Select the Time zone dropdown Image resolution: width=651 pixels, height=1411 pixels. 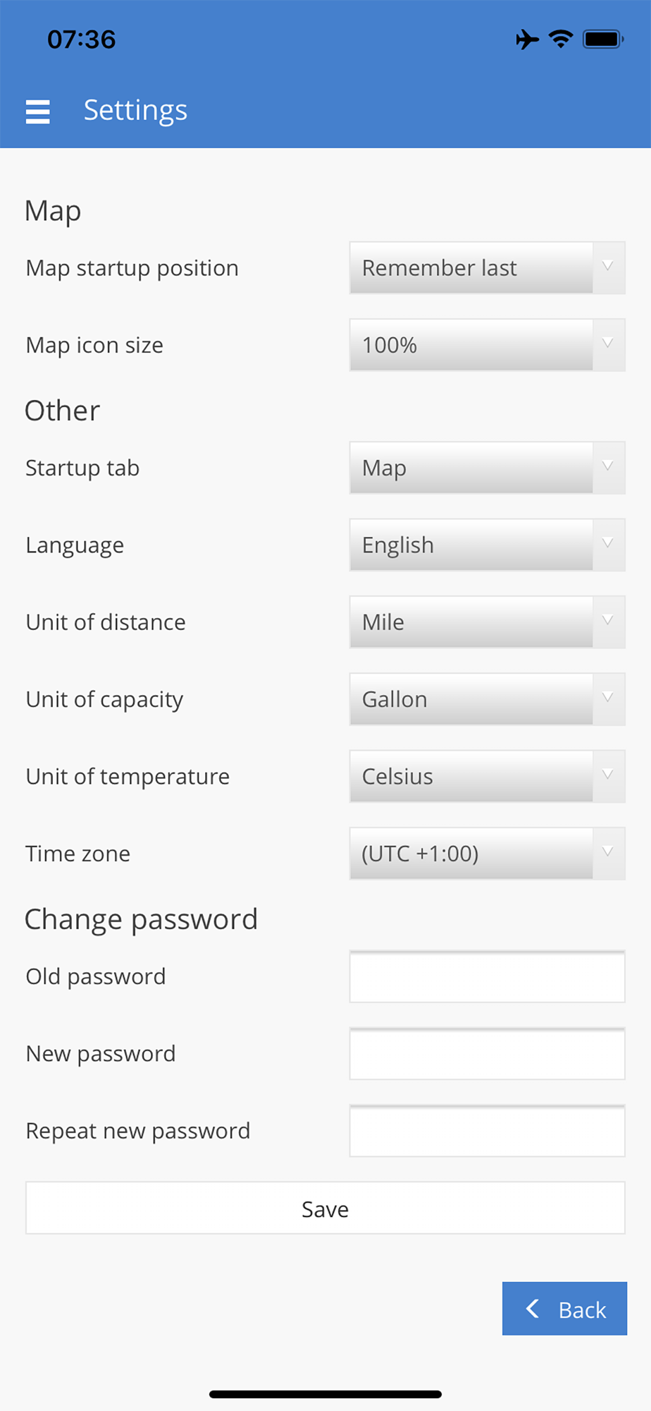(x=487, y=854)
